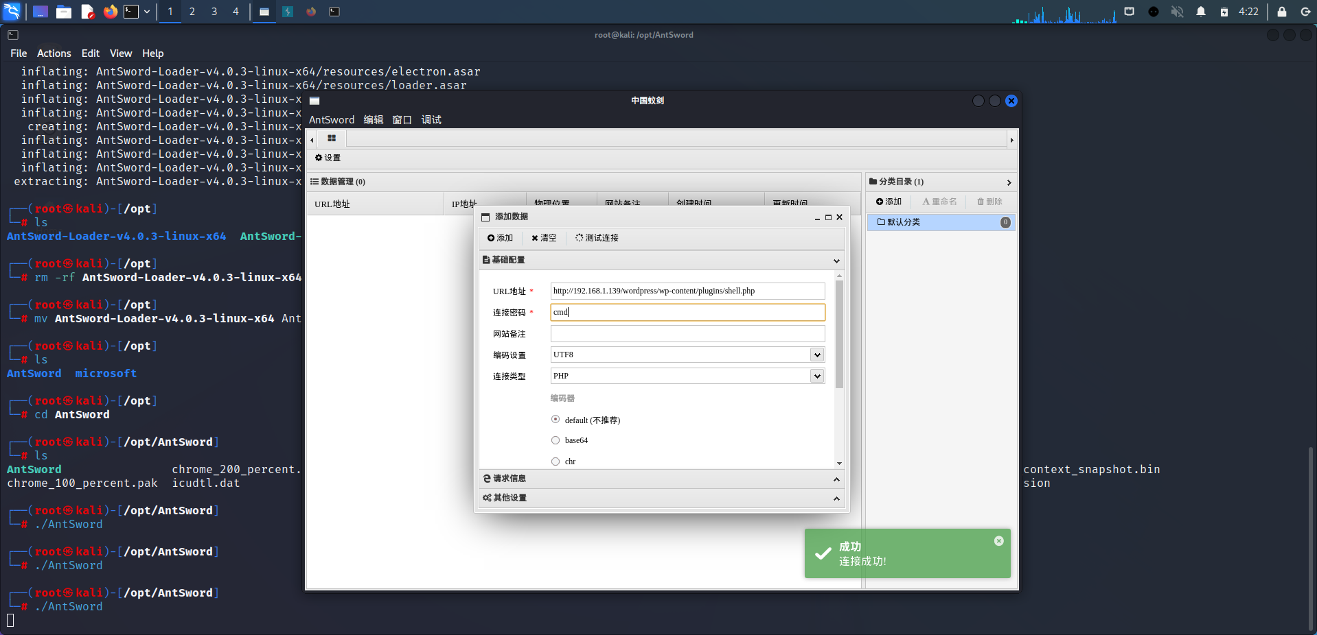This screenshot has height=635, width=1317.
Task: Click the lock screen icon in panel
Action: click(1281, 12)
